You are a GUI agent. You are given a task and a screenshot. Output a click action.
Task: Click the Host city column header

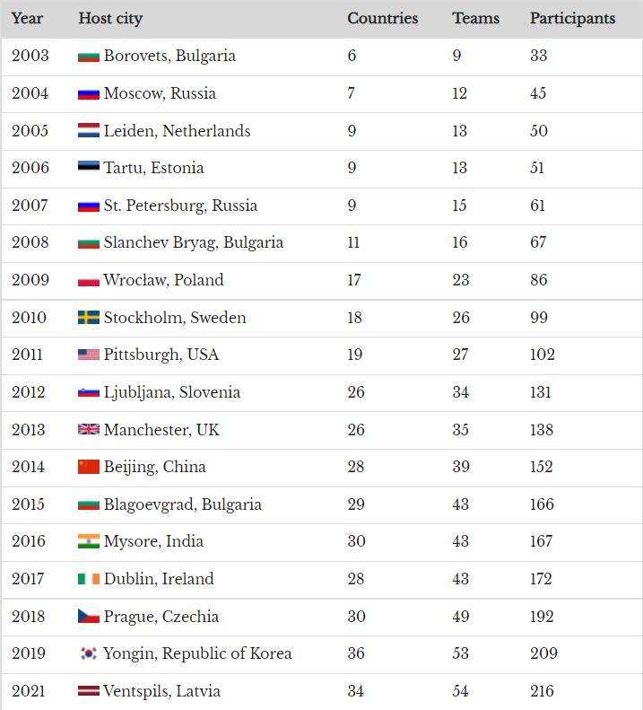point(111,19)
